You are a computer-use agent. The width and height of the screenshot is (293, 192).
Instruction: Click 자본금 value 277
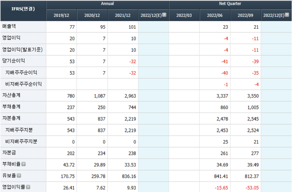tap(255, 153)
